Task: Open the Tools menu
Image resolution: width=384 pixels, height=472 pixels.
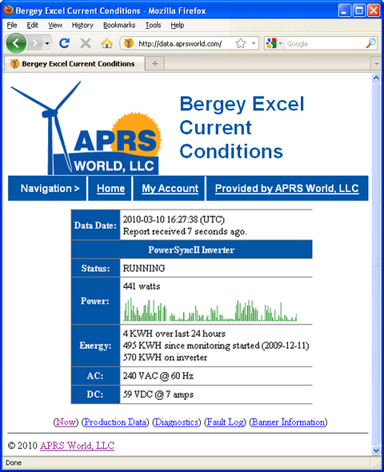Action: click(x=153, y=26)
